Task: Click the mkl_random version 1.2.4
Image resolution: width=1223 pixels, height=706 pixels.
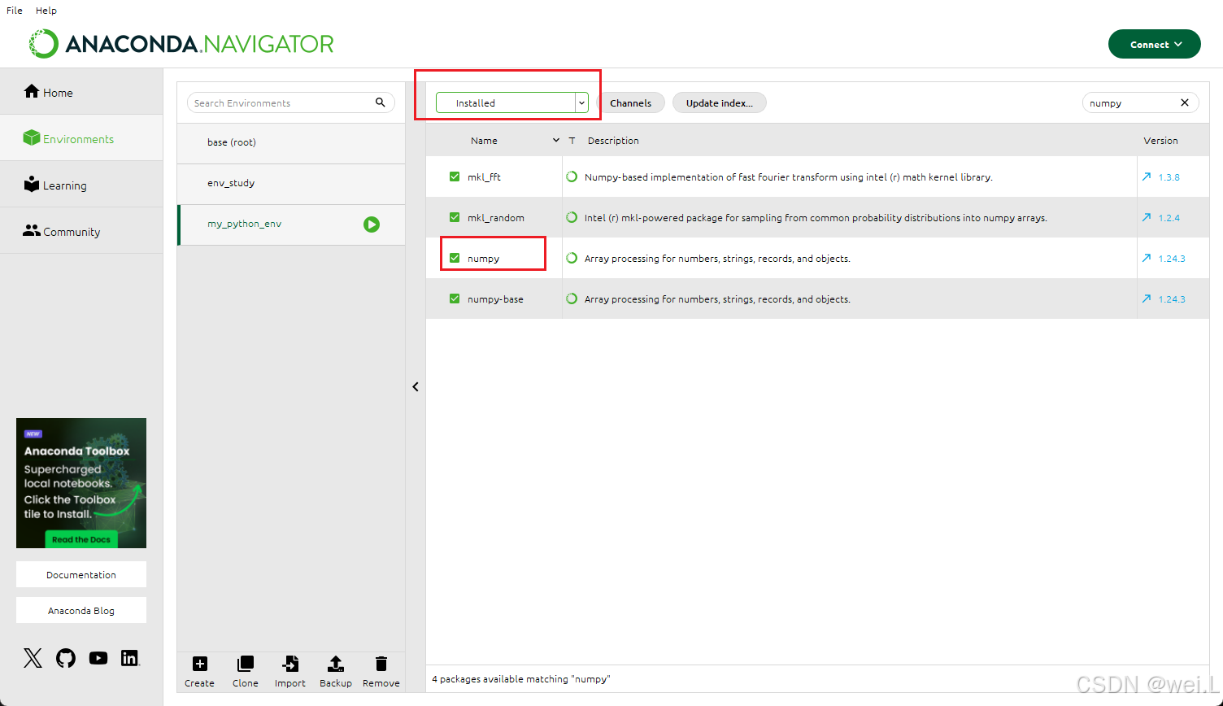Action: pos(1169,217)
